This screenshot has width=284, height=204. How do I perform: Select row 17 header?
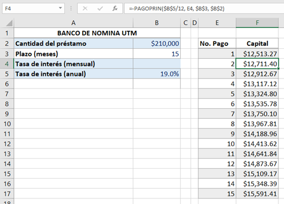[x=7, y=194]
